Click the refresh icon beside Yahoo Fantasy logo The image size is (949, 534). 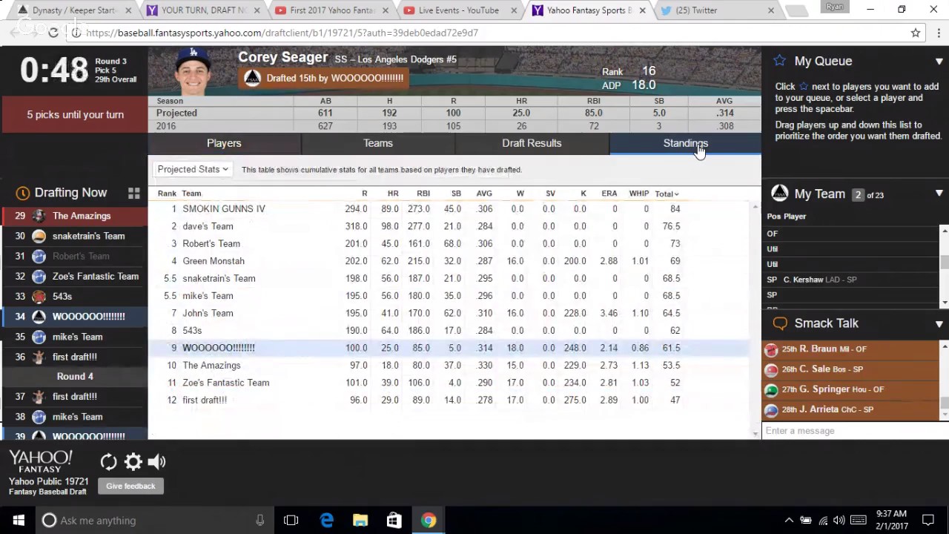[108, 462]
